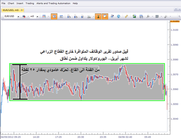
Task: Open the Insert menu
Action: pyautogui.click(x=20, y=3)
